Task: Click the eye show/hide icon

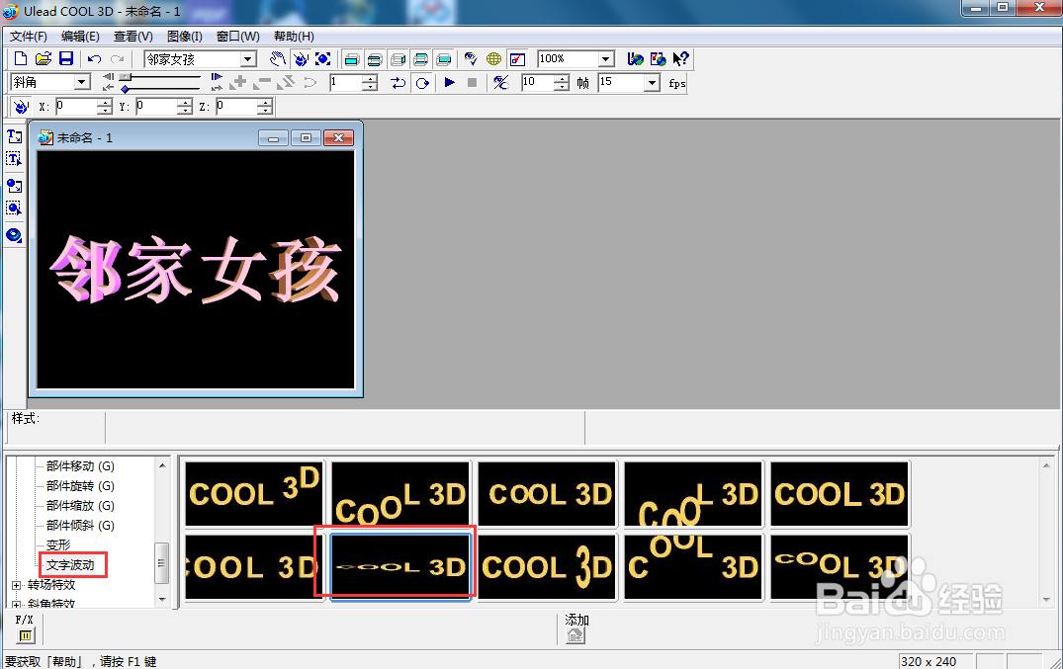Action: (471, 59)
